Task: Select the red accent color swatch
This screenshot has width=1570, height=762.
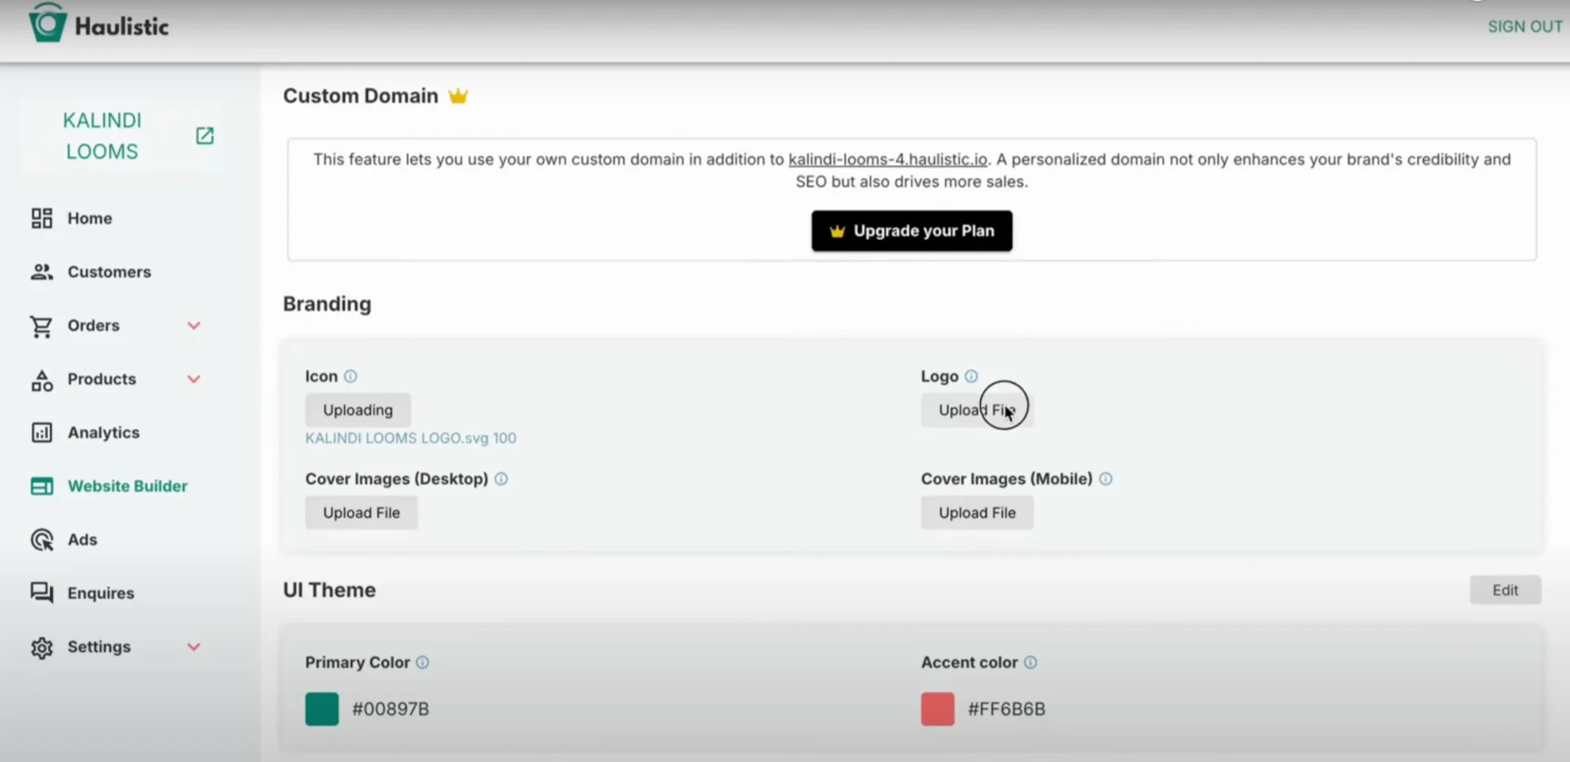Action: pyautogui.click(x=937, y=709)
